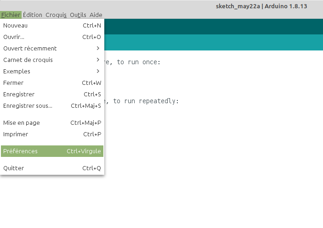Select Quitter to exit Arduino

tap(52, 168)
